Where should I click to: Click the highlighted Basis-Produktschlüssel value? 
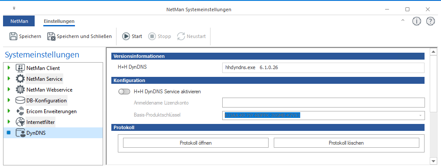(263, 116)
